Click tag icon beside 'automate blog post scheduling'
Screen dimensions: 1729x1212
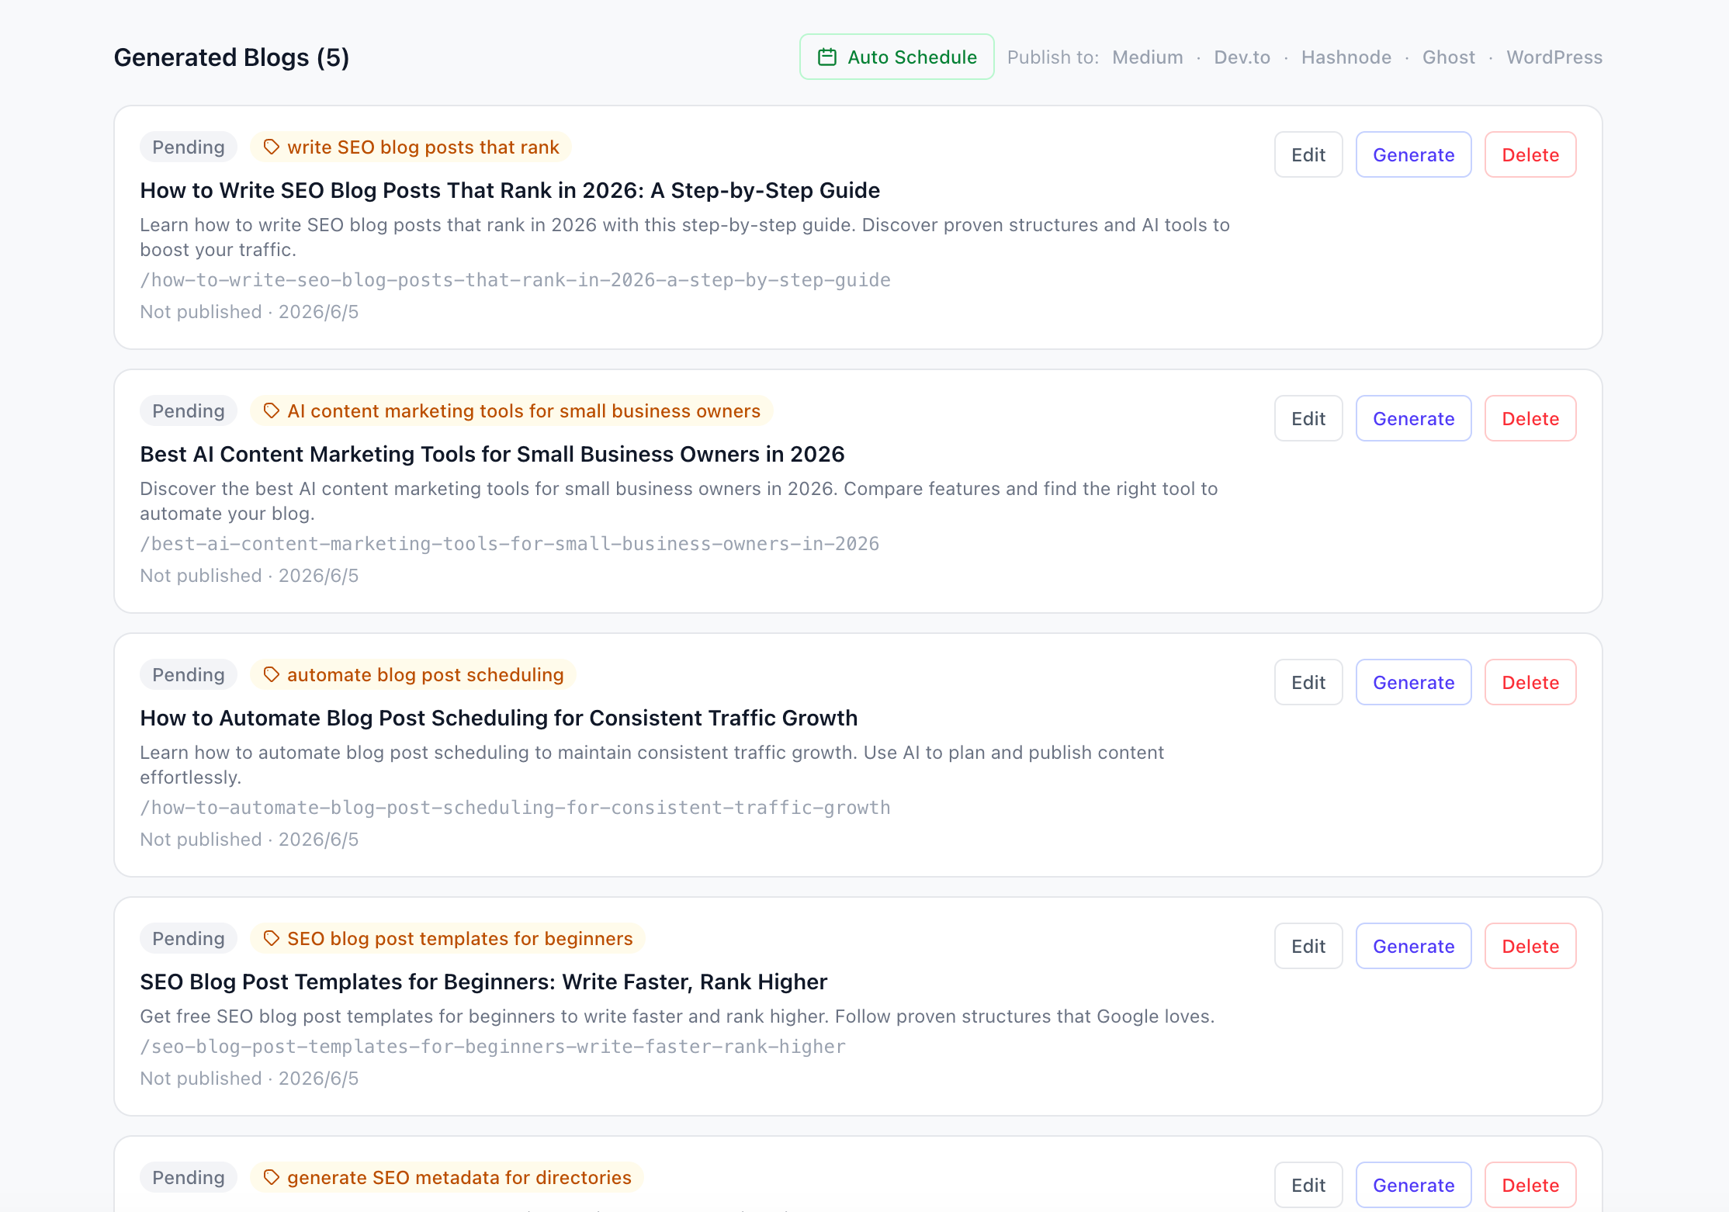click(x=271, y=674)
